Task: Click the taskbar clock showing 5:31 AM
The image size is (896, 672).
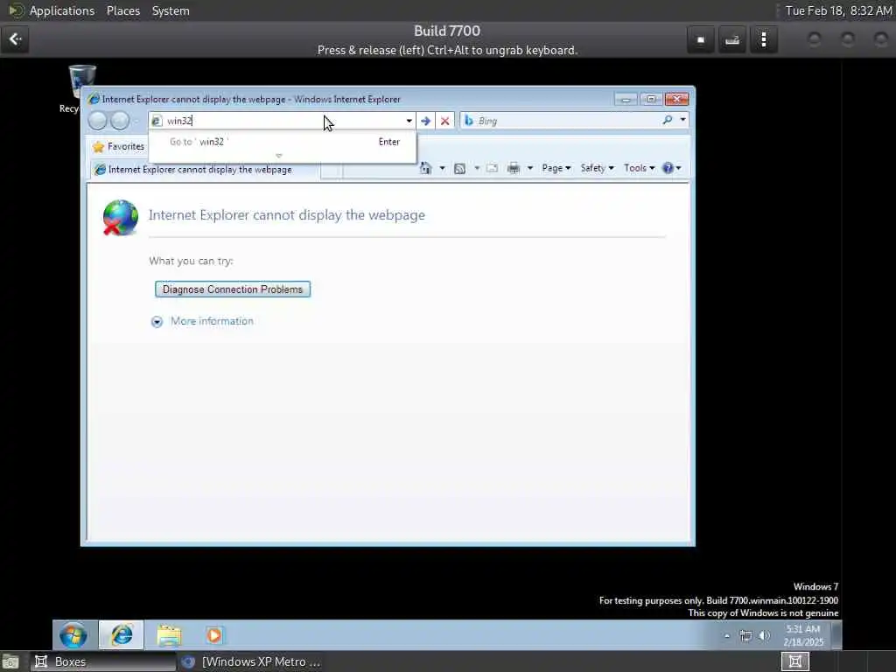Action: [803, 635]
